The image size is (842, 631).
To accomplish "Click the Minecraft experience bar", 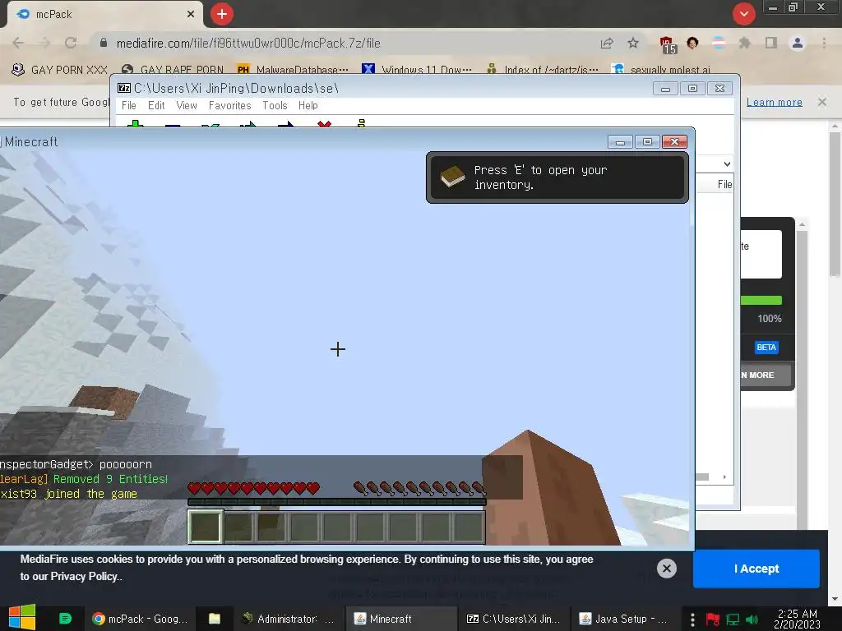I will coord(336,502).
